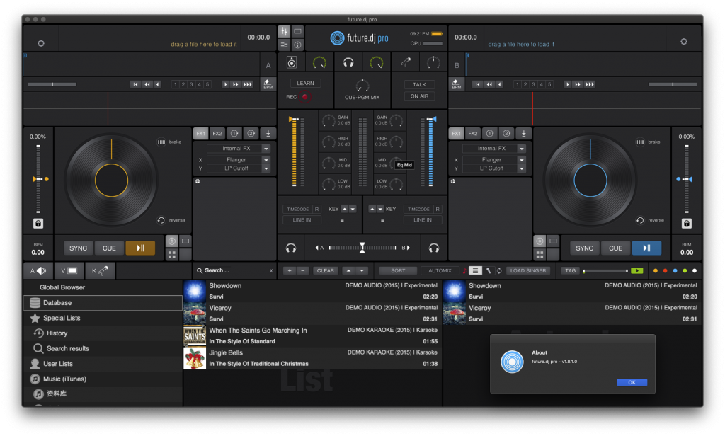Raise deck A key with up arrow
This screenshot has height=436, width=725.
345,209
